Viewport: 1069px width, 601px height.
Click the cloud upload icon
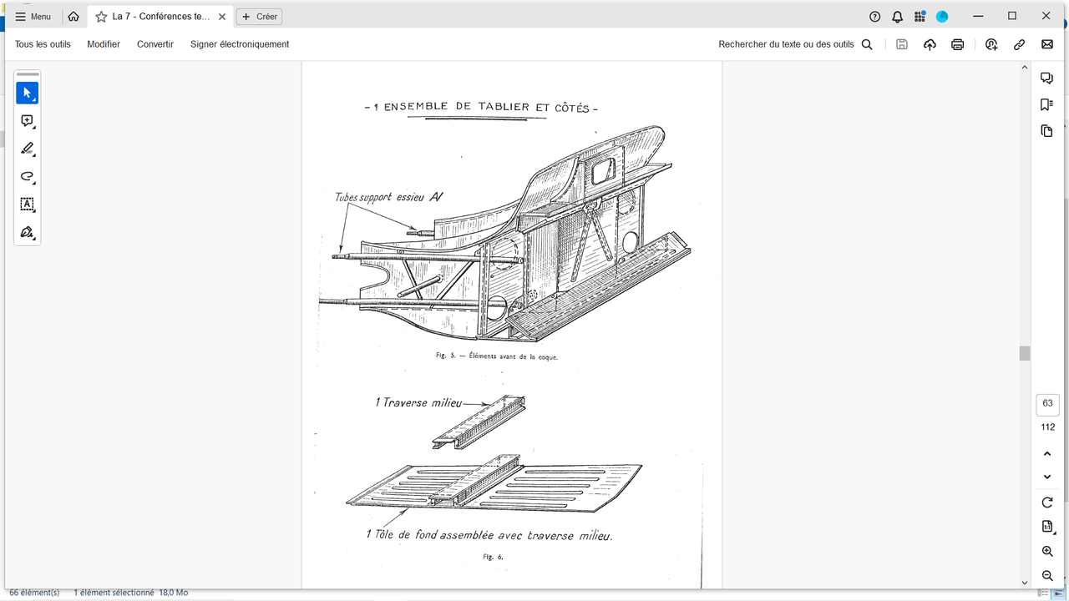point(930,44)
